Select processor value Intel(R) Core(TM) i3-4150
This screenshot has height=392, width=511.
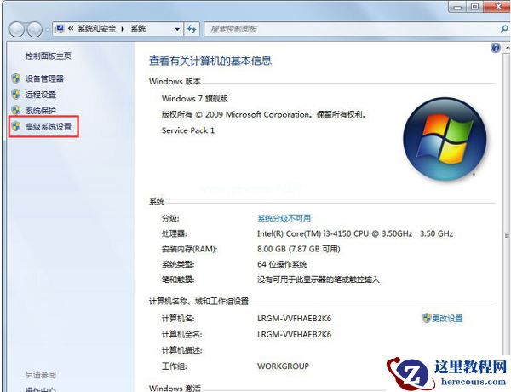tap(355, 233)
